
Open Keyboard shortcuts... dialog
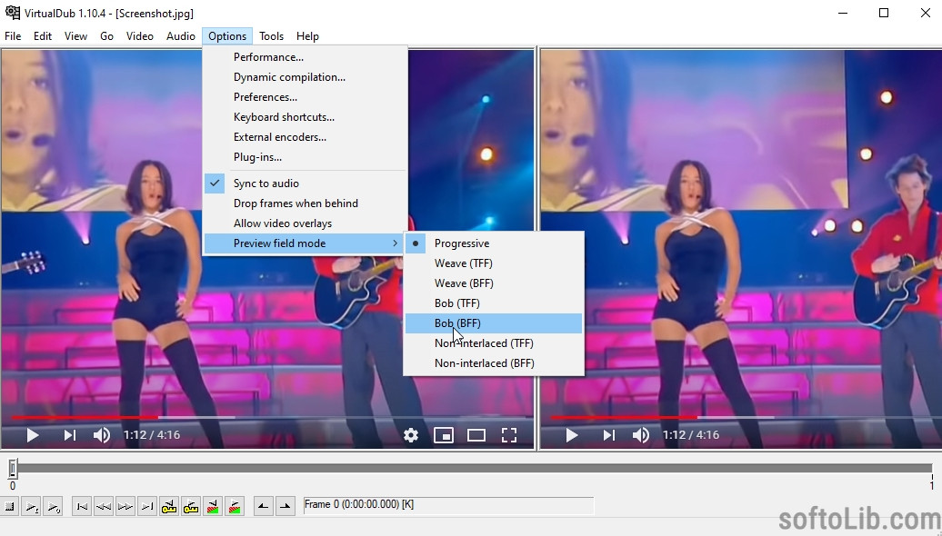(x=306, y=117)
